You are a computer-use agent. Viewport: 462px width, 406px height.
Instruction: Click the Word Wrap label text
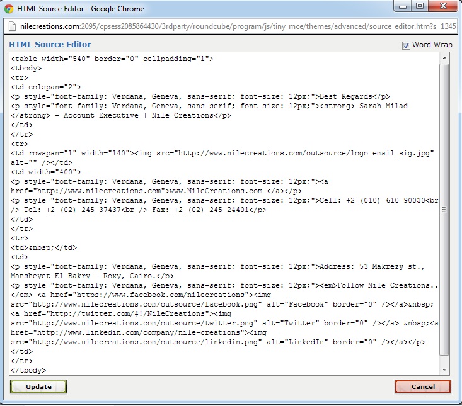pyautogui.click(x=432, y=45)
